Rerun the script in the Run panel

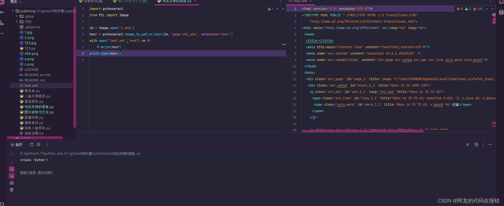(x=31, y=145)
